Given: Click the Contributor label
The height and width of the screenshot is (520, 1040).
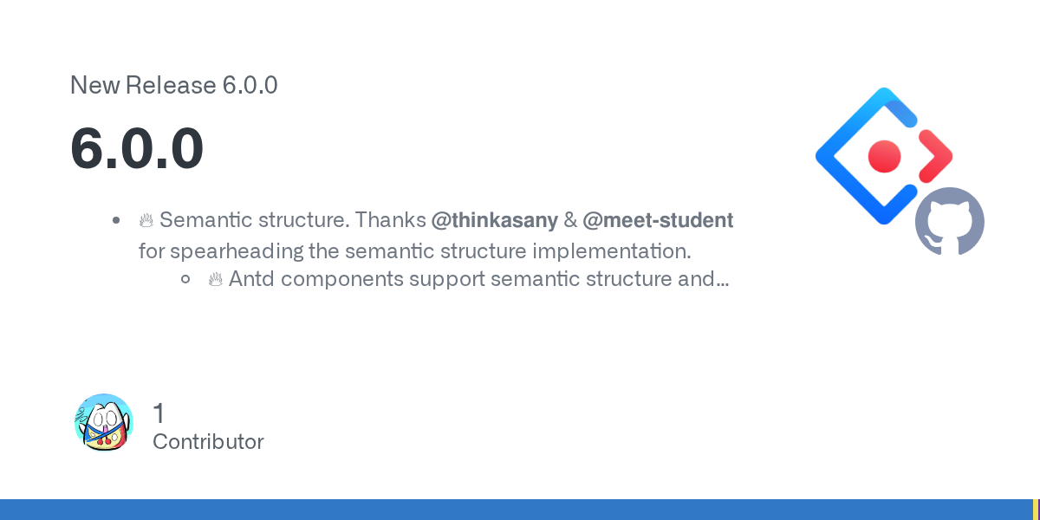Looking at the screenshot, I should (208, 442).
